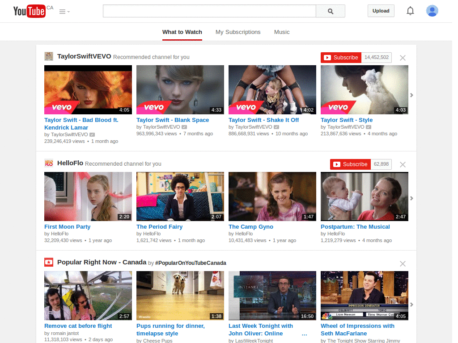Image resolution: width=458 pixels, height=343 pixels.
Task: Show next videos in Popular row
Action: (x=411, y=305)
